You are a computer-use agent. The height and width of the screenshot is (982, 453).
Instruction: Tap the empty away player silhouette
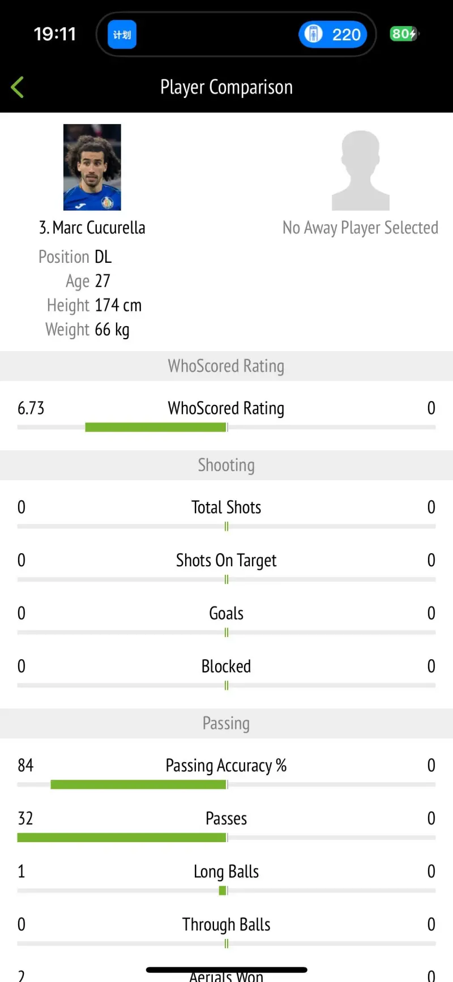pos(360,170)
